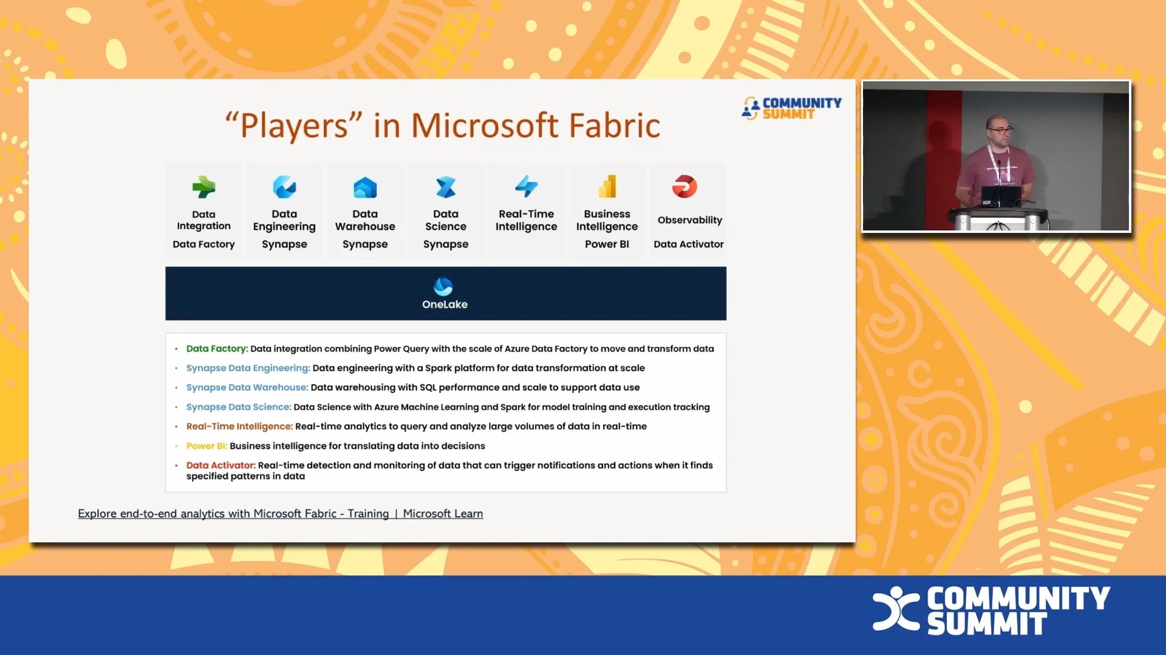Click the large Community Summit footer logo
The image size is (1166, 655).
coord(991,610)
